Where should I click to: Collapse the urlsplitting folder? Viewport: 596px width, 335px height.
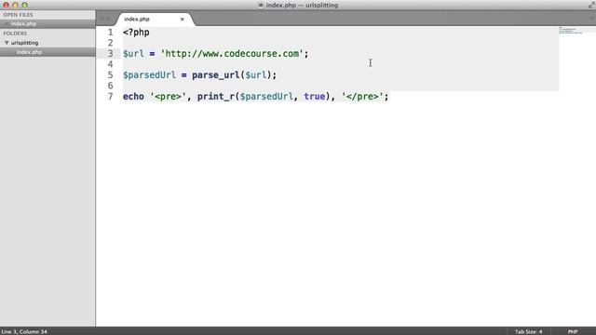tap(7, 43)
